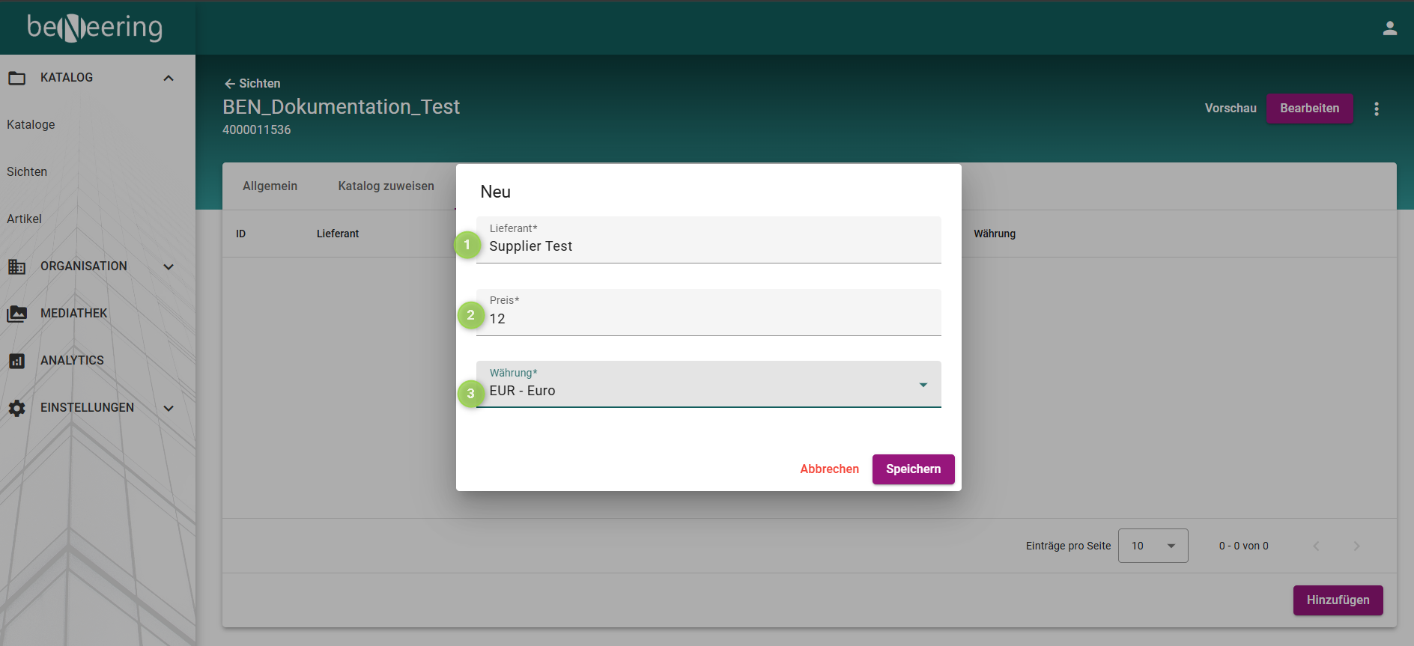Open the entries per page dropdown

[x=1153, y=546]
